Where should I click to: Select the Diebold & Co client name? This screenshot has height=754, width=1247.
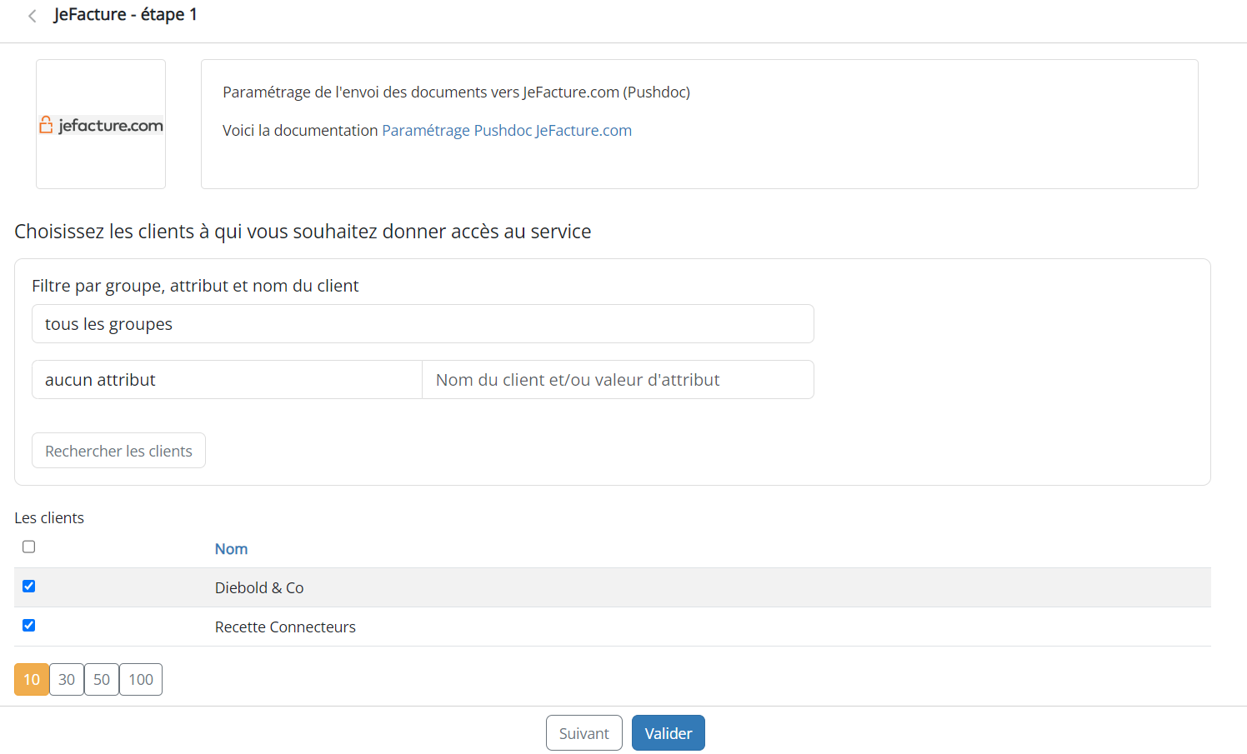259,588
